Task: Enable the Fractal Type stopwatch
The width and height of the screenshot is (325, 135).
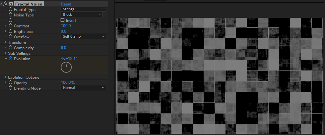Action: pos(11,9)
